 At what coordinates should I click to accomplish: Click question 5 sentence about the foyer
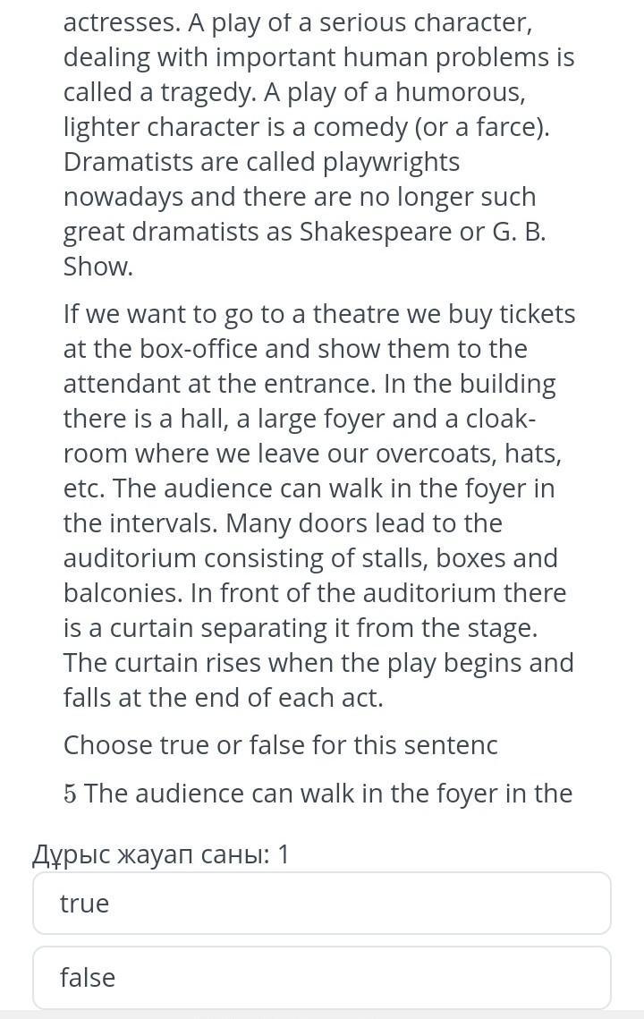pyautogui.click(x=318, y=794)
